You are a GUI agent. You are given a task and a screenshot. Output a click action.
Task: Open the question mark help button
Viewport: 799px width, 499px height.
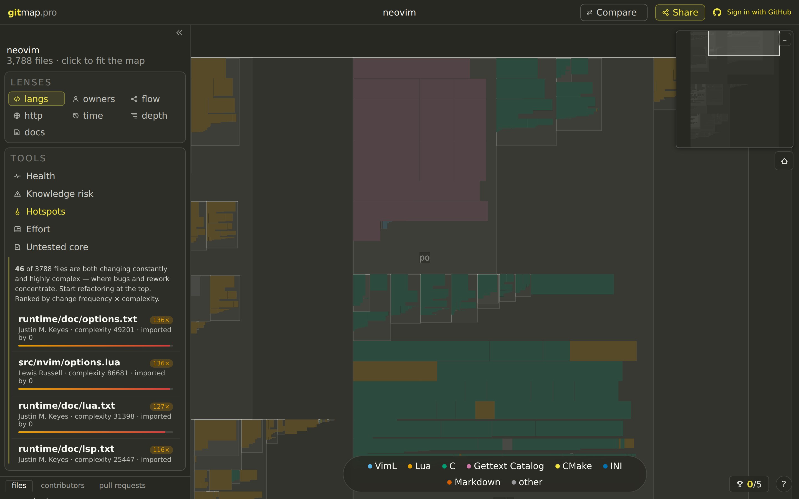[784, 484]
